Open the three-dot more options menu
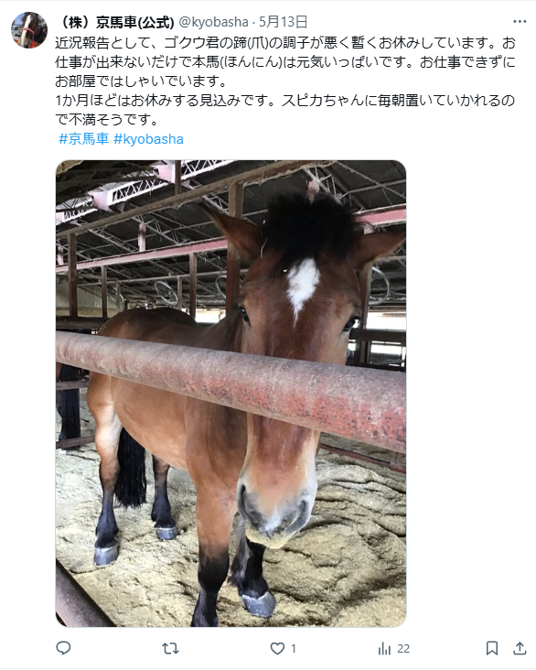Image resolution: width=536 pixels, height=670 pixels. coord(520,21)
